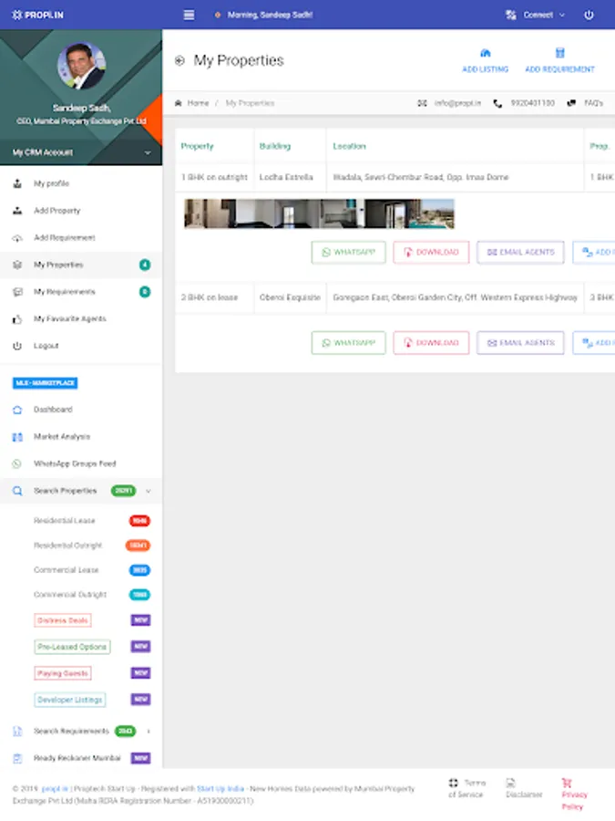Click the Dashboard home icon

[17, 410]
